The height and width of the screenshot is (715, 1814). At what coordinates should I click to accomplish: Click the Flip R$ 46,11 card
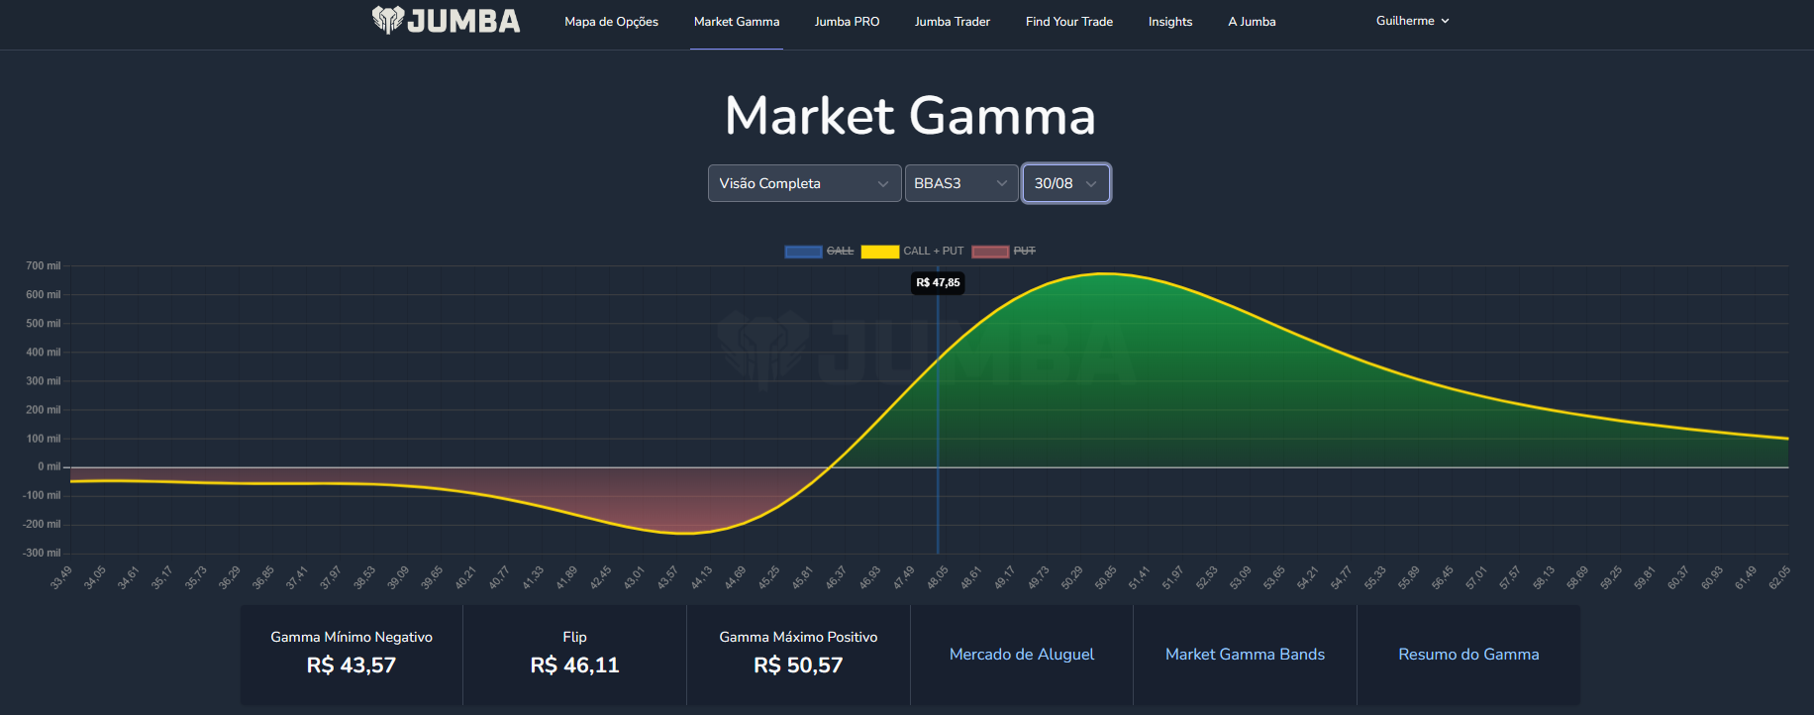574,654
